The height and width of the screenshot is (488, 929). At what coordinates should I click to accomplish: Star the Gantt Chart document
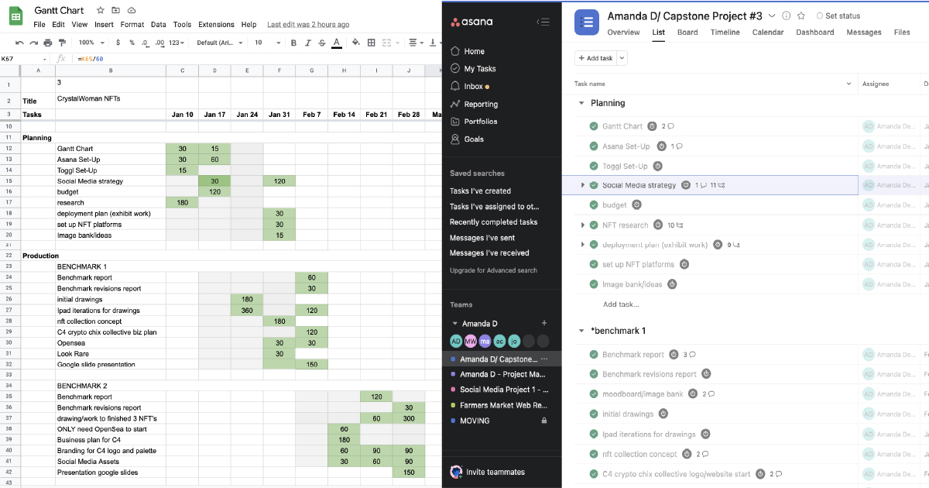click(100, 11)
